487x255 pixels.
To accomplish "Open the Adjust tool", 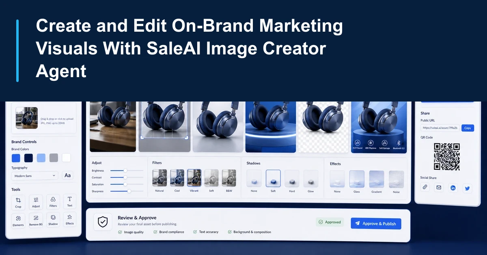I will click(x=36, y=202).
